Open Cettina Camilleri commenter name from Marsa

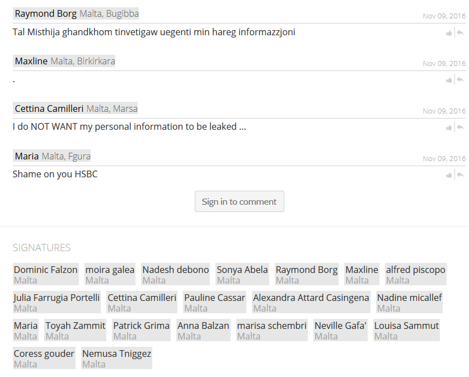(49, 109)
